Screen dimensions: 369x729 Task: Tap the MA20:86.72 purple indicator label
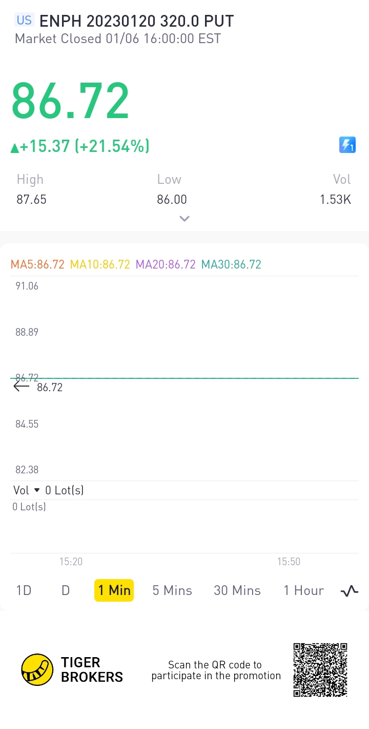click(166, 265)
